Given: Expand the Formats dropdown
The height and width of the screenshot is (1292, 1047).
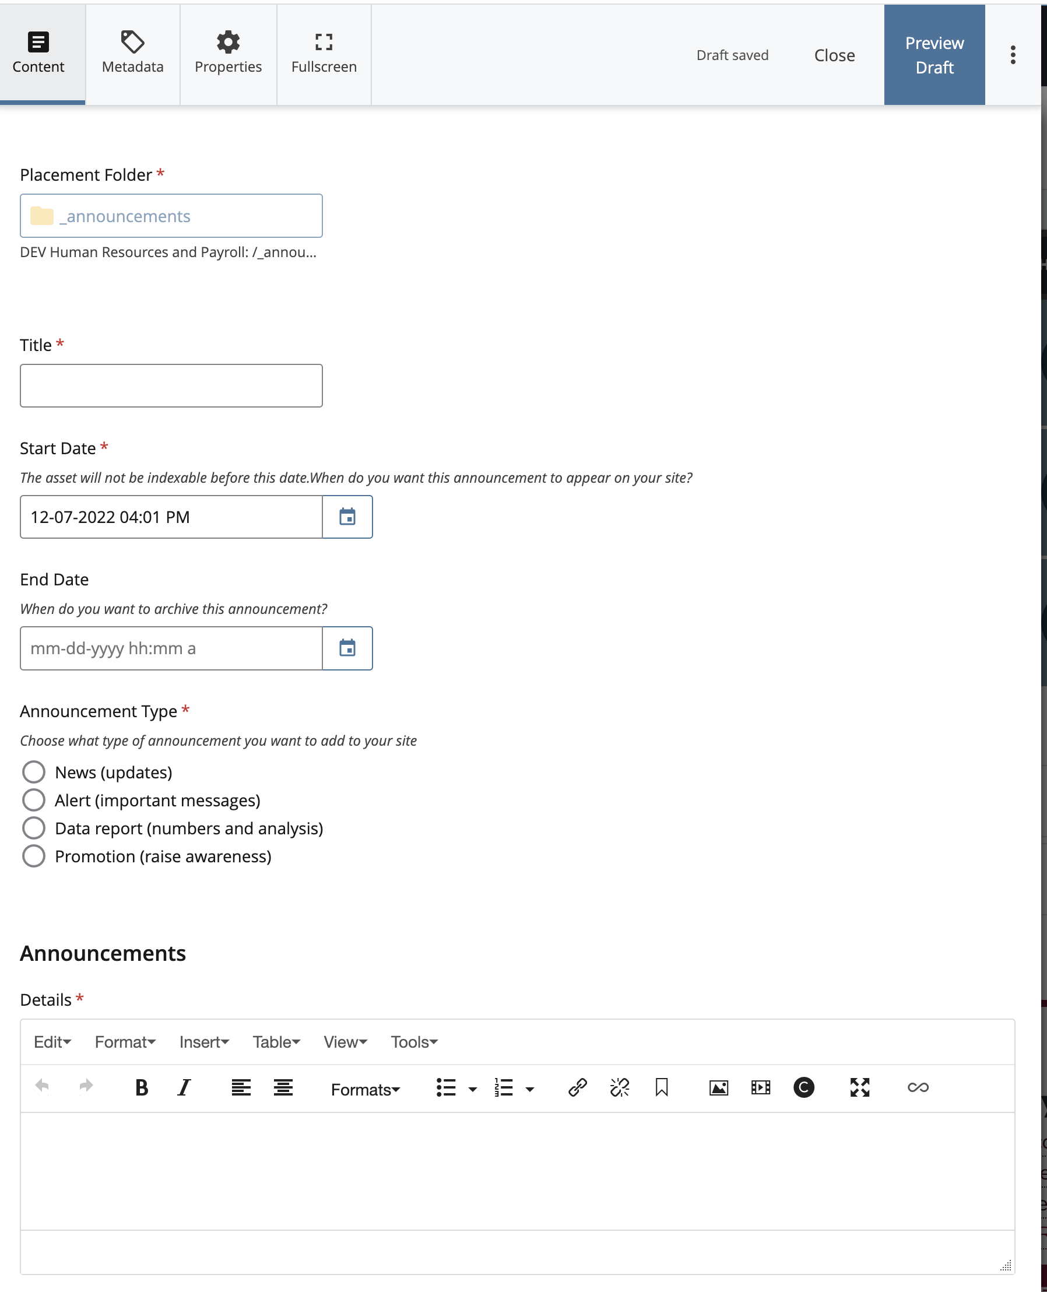Looking at the screenshot, I should [x=366, y=1089].
